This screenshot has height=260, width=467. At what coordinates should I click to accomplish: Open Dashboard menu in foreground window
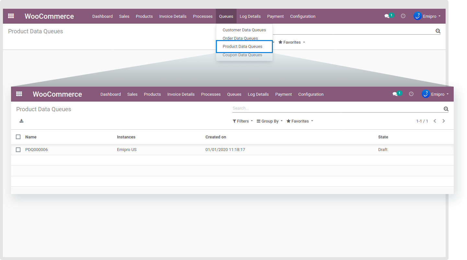111,94
